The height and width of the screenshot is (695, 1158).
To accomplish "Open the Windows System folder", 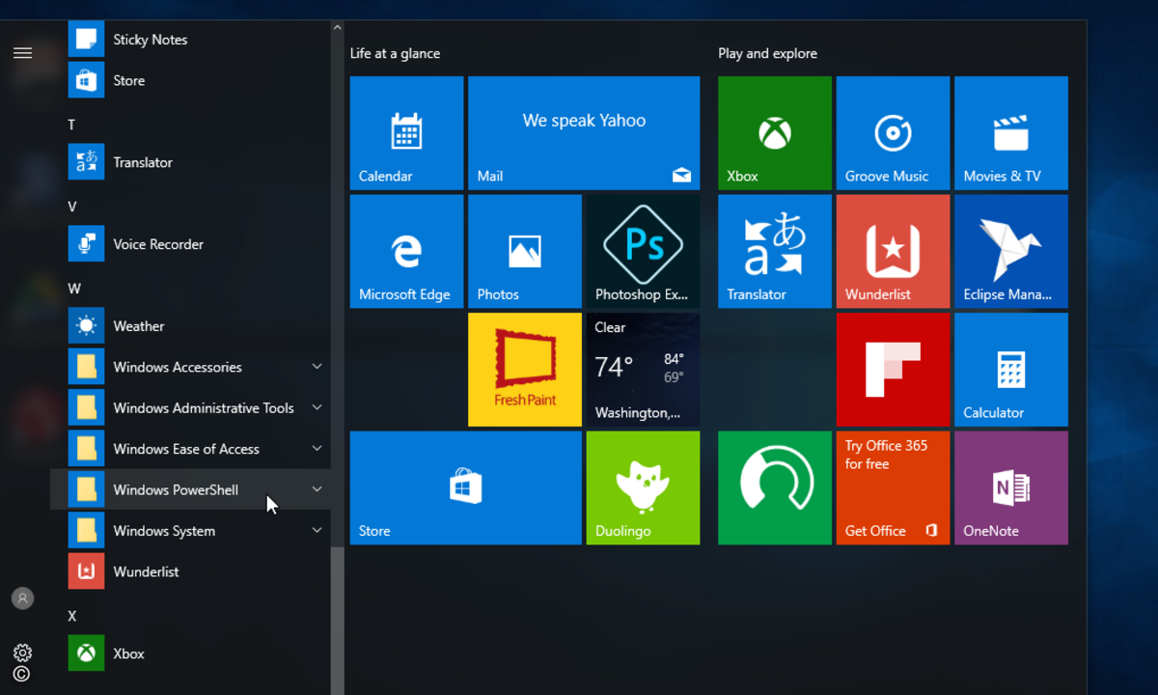I will click(x=190, y=531).
